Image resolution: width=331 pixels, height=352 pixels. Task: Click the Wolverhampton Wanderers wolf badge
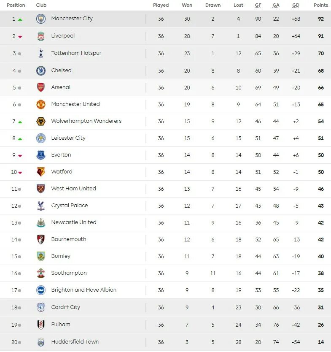tap(41, 122)
